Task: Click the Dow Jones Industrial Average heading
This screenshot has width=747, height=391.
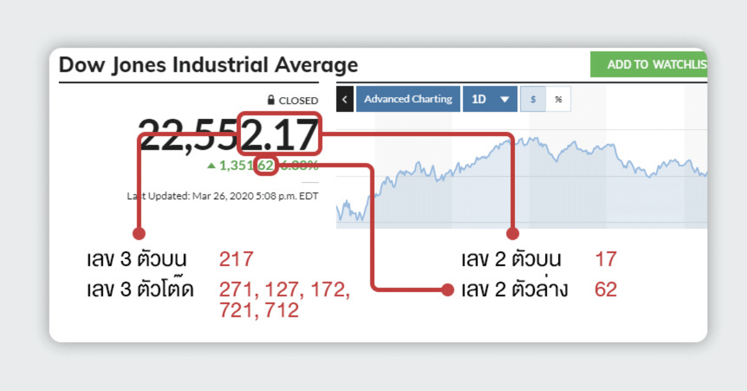Action: (208, 65)
